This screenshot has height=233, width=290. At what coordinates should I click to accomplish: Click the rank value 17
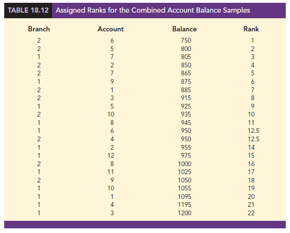tap(252, 172)
